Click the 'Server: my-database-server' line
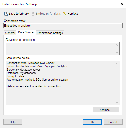 coord(23,70)
